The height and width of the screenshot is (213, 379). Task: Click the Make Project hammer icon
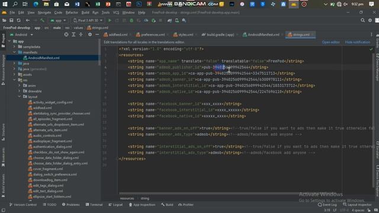click(42, 21)
